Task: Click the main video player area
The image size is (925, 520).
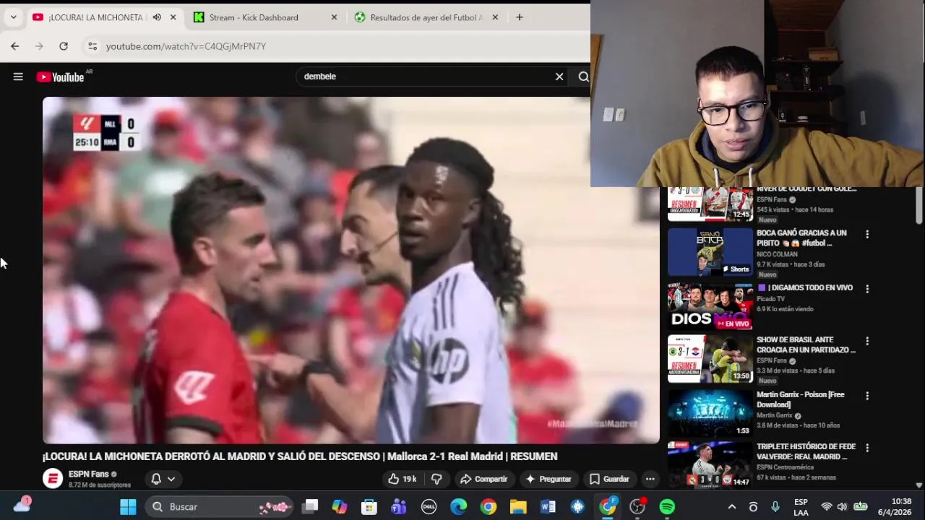Action: click(x=350, y=270)
